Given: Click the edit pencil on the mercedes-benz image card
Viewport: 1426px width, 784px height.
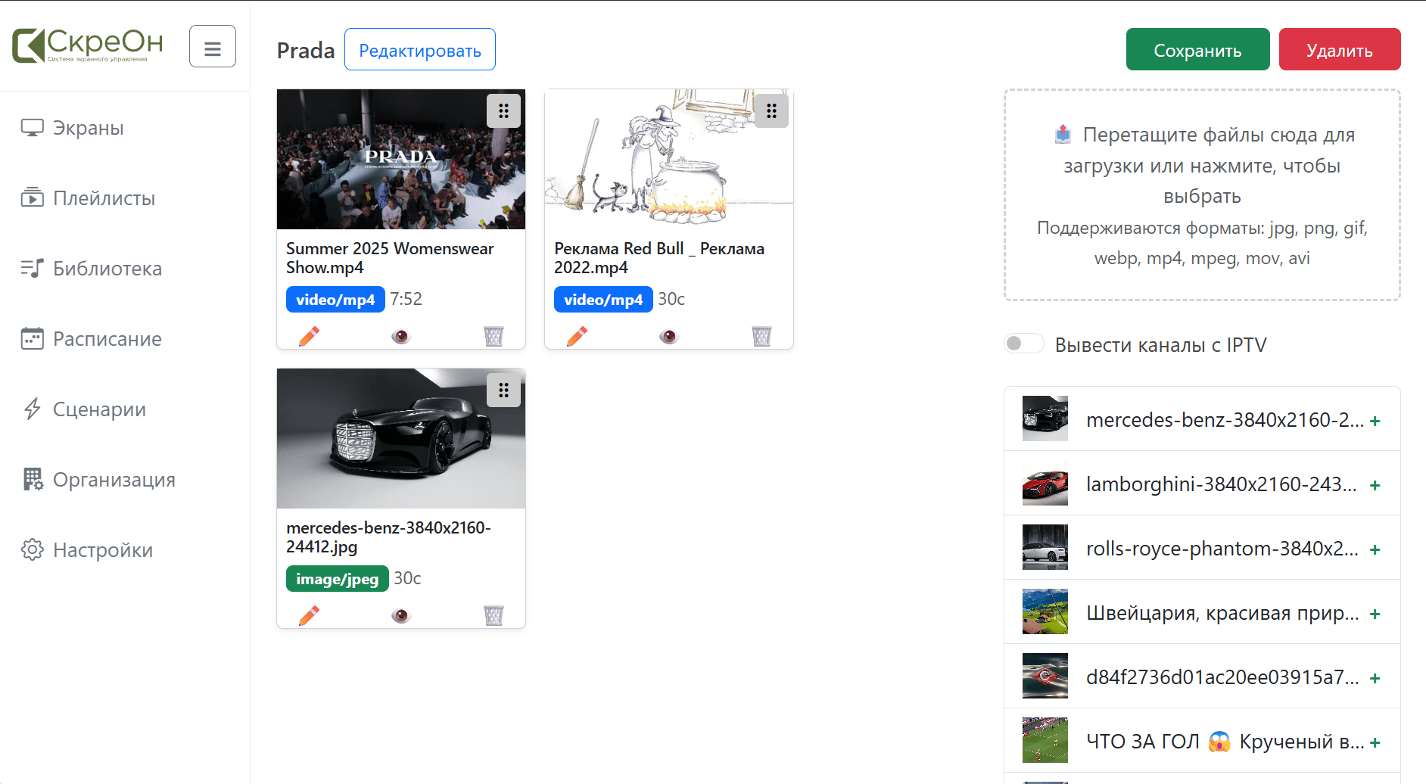Looking at the screenshot, I should (x=309, y=614).
